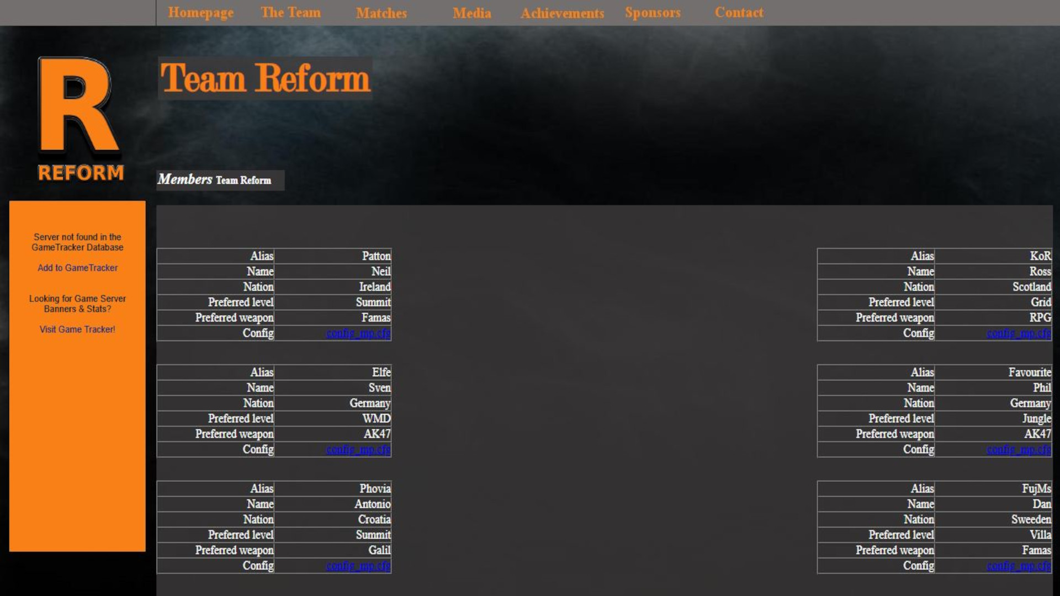Click the Server not found message
Image resolution: width=1060 pixels, height=596 pixels.
(77, 242)
